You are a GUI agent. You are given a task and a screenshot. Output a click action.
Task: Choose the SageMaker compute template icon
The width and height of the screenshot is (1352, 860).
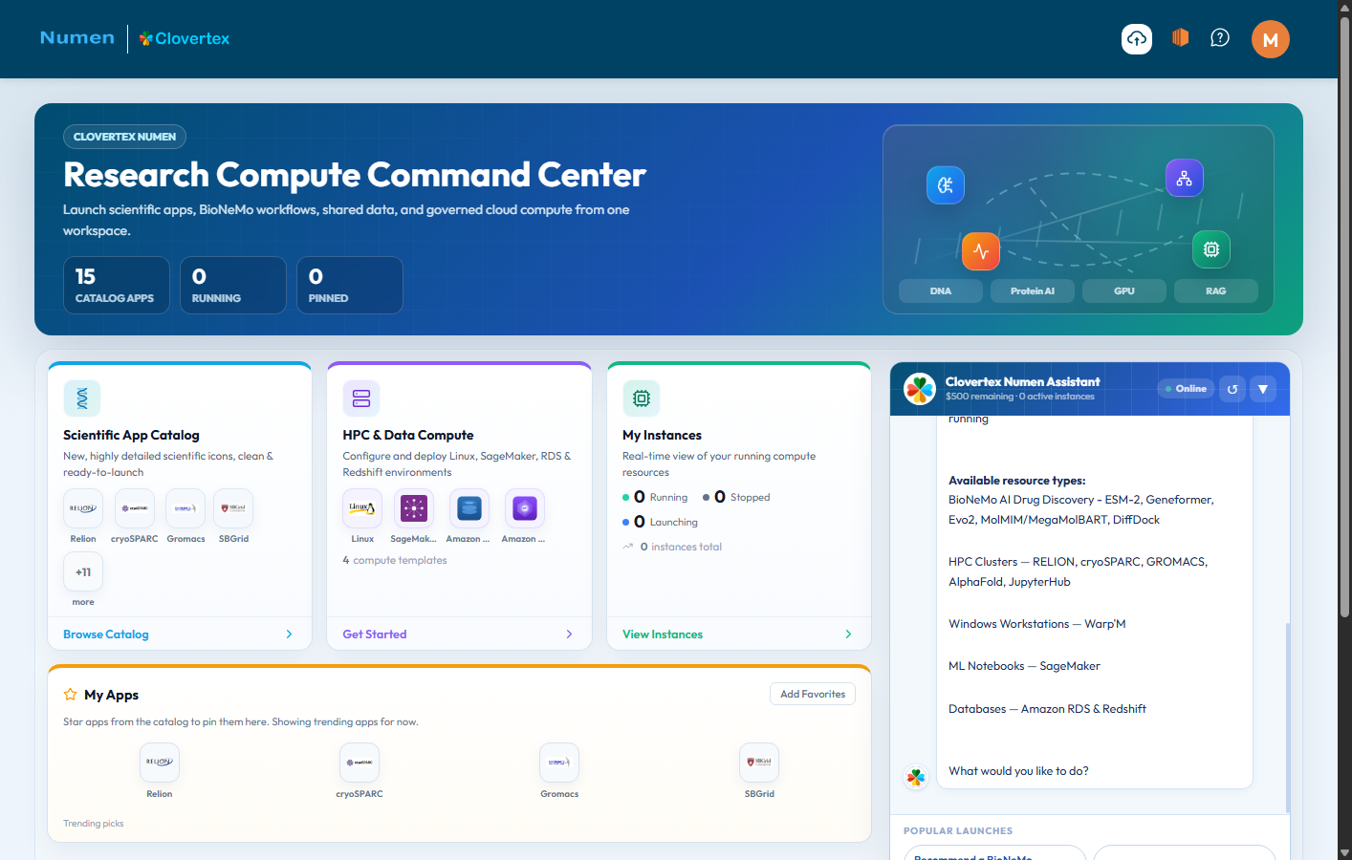[414, 508]
